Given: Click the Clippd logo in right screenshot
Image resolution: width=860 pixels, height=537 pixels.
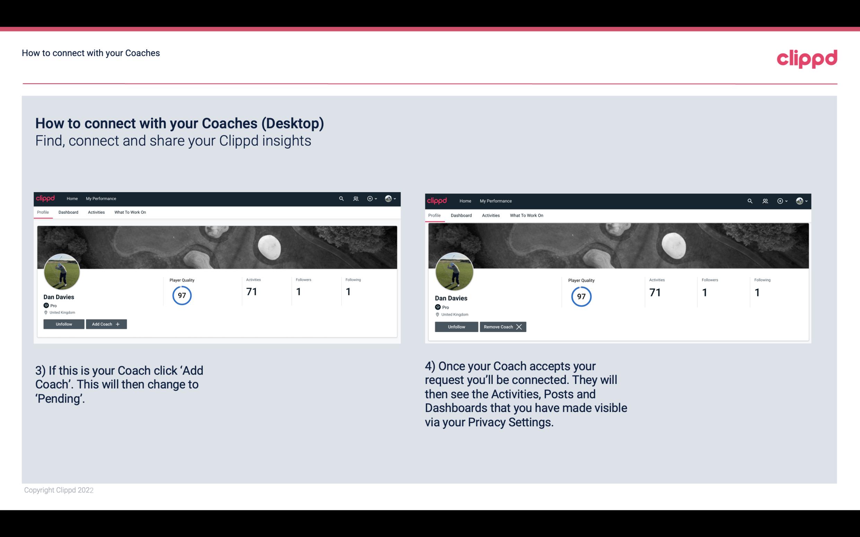Looking at the screenshot, I should coord(437,200).
